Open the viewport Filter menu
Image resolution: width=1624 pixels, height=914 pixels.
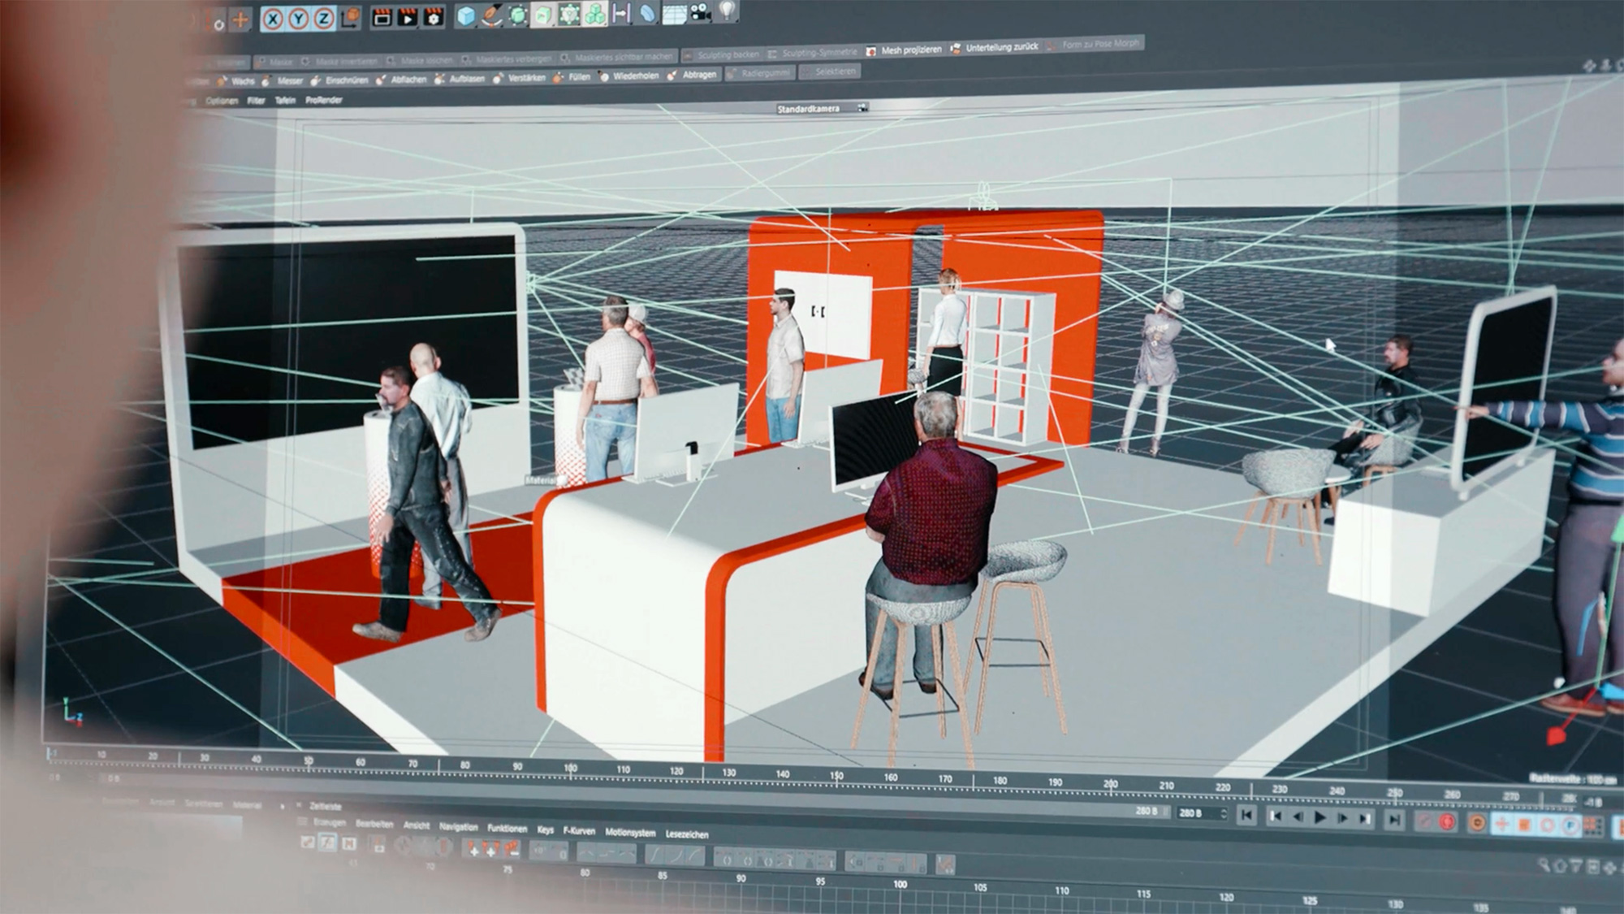(257, 101)
